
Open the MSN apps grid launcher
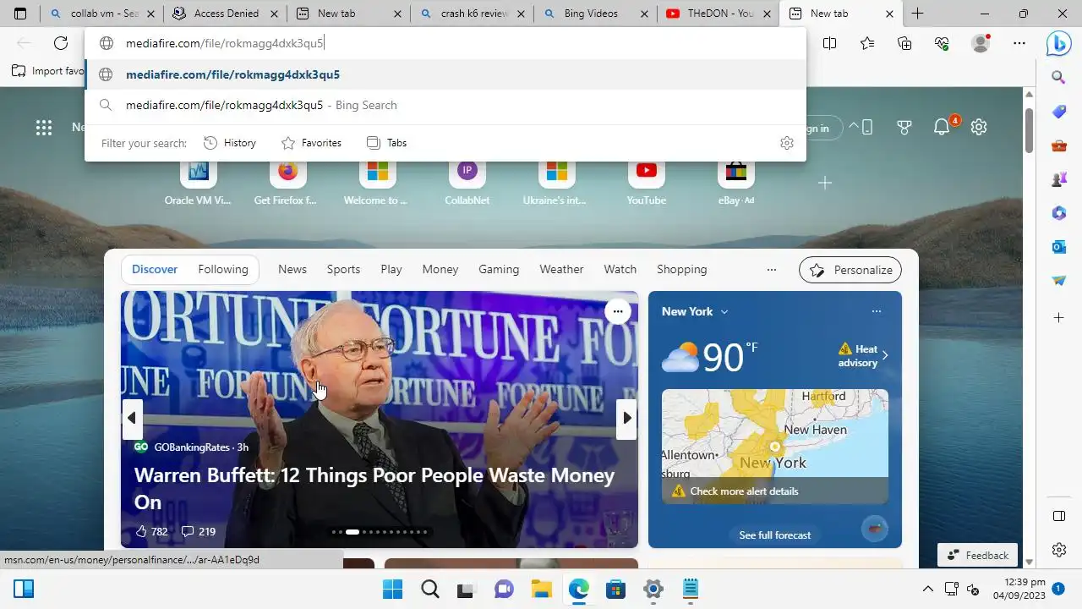coord(44,127)
